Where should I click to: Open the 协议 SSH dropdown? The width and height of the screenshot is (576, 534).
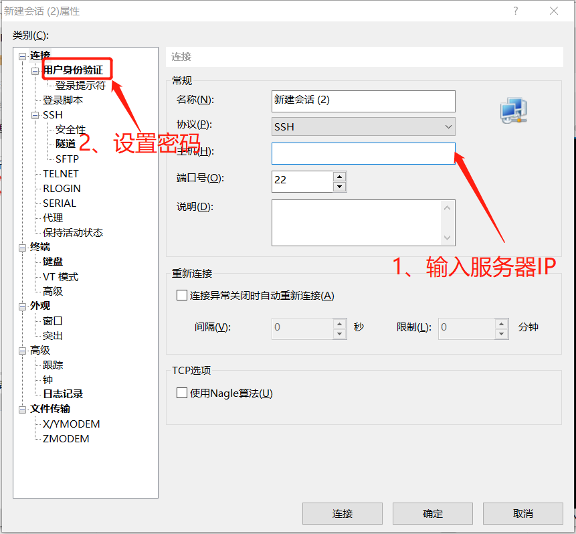[363, 126]
